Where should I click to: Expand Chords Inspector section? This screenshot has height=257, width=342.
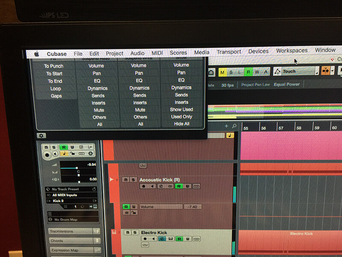tap(75, 241)
